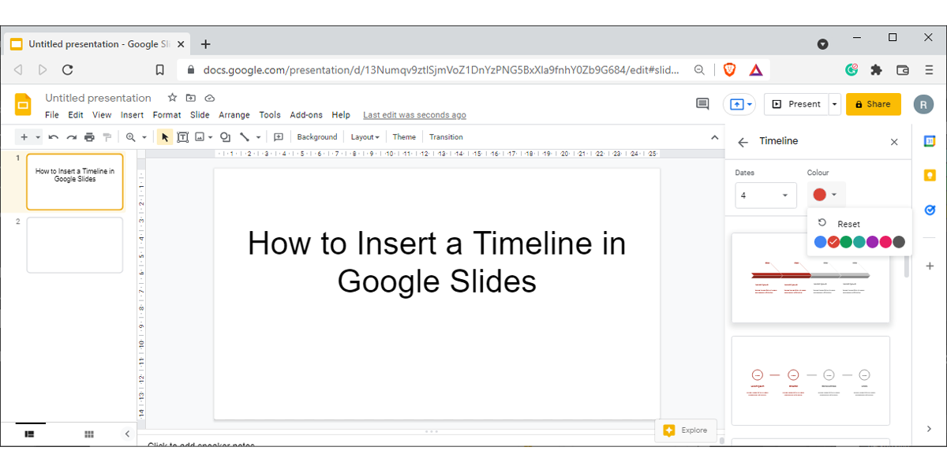Click the Zoom magnifier tool
The height and width of the screenshot is (473, 947).
[x=131, y=137]
